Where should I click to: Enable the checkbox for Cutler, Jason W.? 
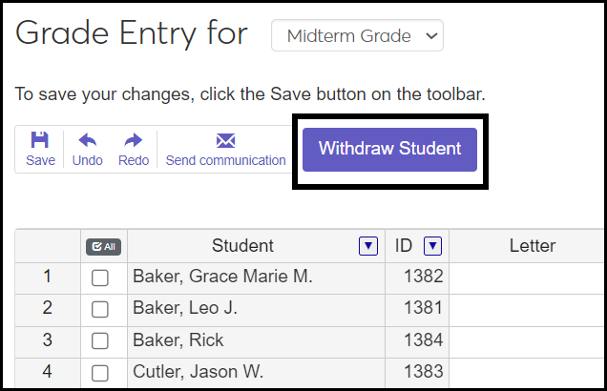(100, 373)
